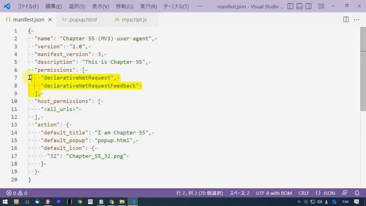The height and width of the screenshot is (206, 366).
Task: Click the volume speaker tray icon
Action: [320, 202]
